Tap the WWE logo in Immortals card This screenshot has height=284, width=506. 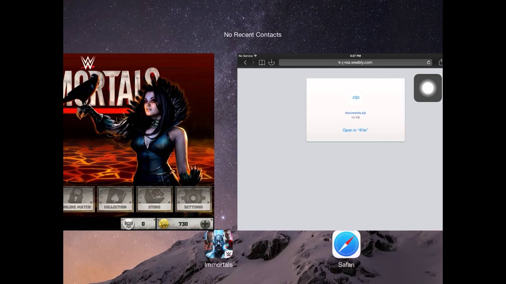click(88, 62)
